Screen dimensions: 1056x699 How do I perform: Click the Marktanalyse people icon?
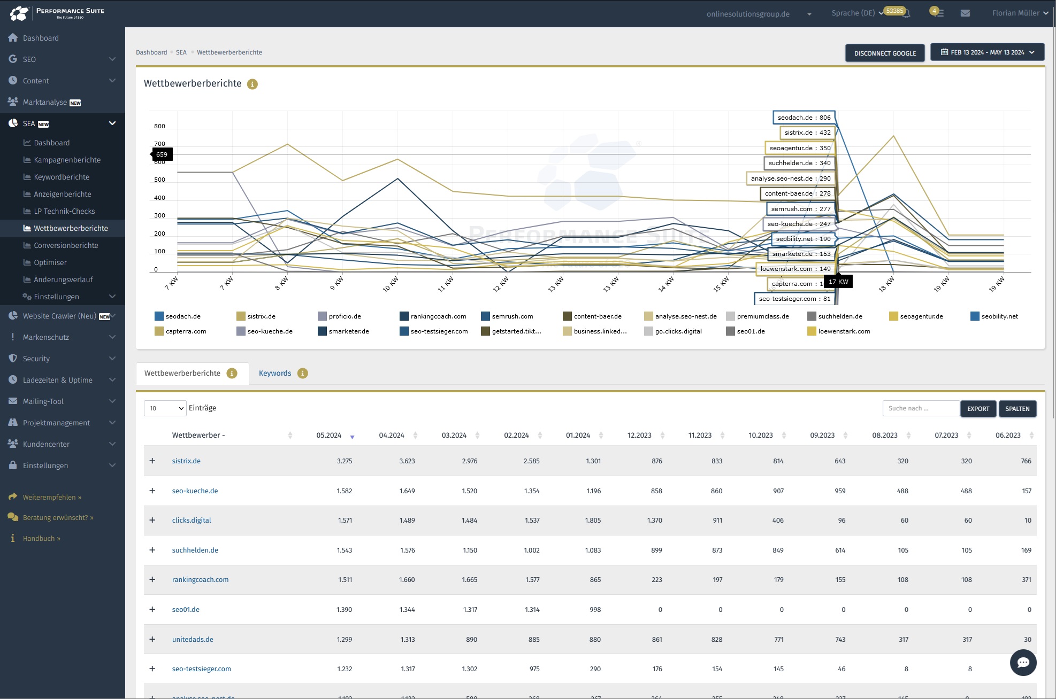13,102
